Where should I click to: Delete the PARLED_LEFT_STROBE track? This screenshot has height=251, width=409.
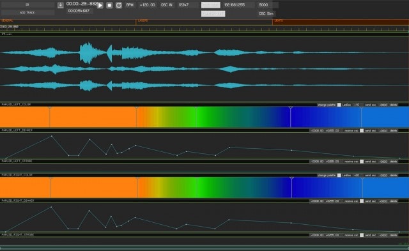point(394,162)
